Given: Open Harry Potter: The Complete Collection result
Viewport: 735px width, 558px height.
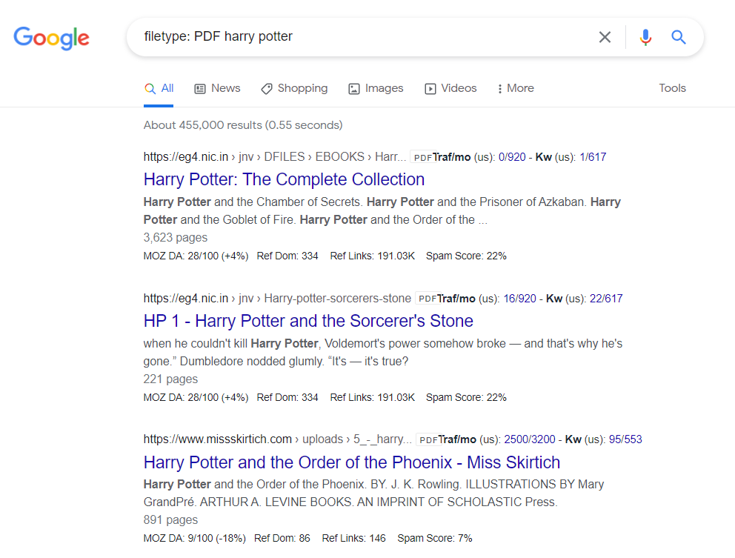Looking at the screenshot, I should point(284,179).
